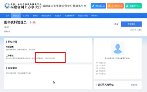Click the 福建省网上办事大厅 logo icon
147x92 pixels.
coord(7,6)
